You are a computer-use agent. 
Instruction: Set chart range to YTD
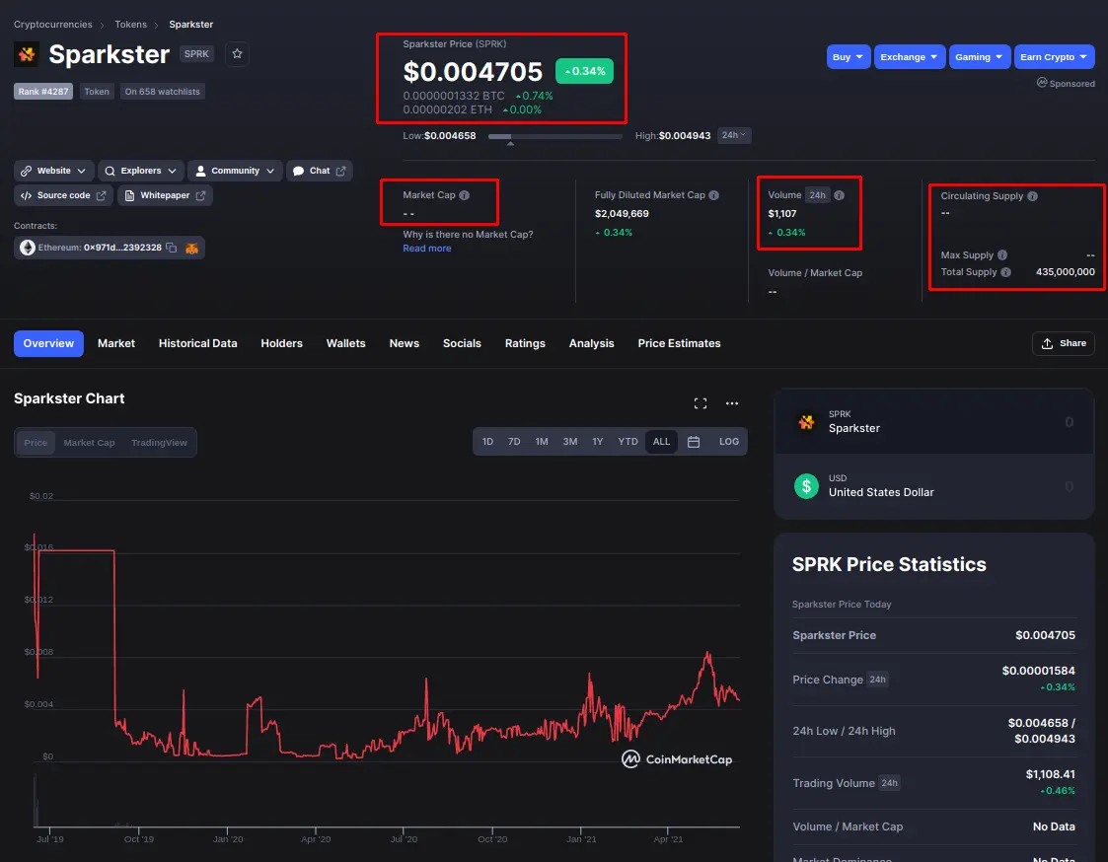click(x=628, y=442)
